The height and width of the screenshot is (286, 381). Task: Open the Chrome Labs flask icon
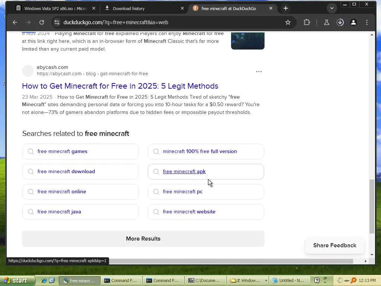[327, 22]
